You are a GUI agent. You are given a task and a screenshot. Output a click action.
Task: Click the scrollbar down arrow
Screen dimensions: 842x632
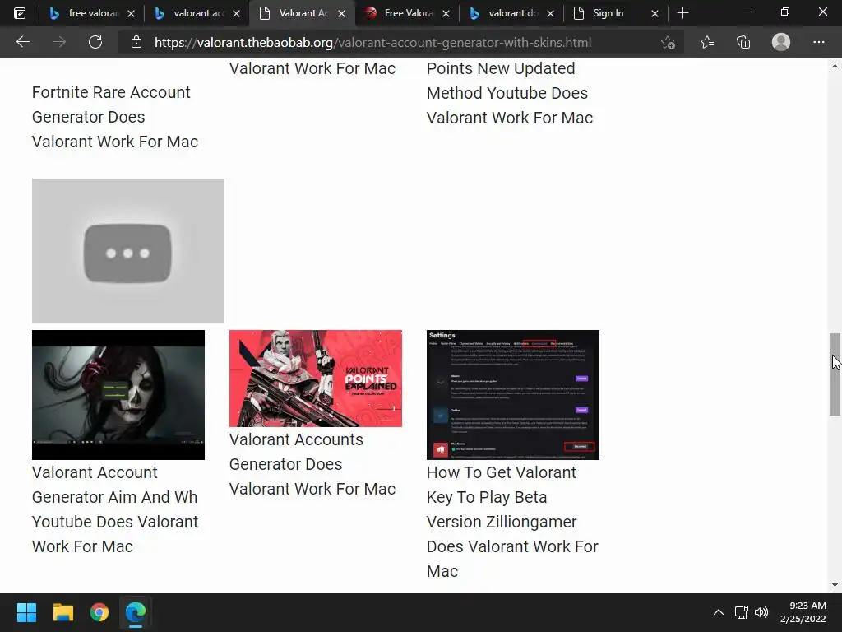click(x=835, y=585)
